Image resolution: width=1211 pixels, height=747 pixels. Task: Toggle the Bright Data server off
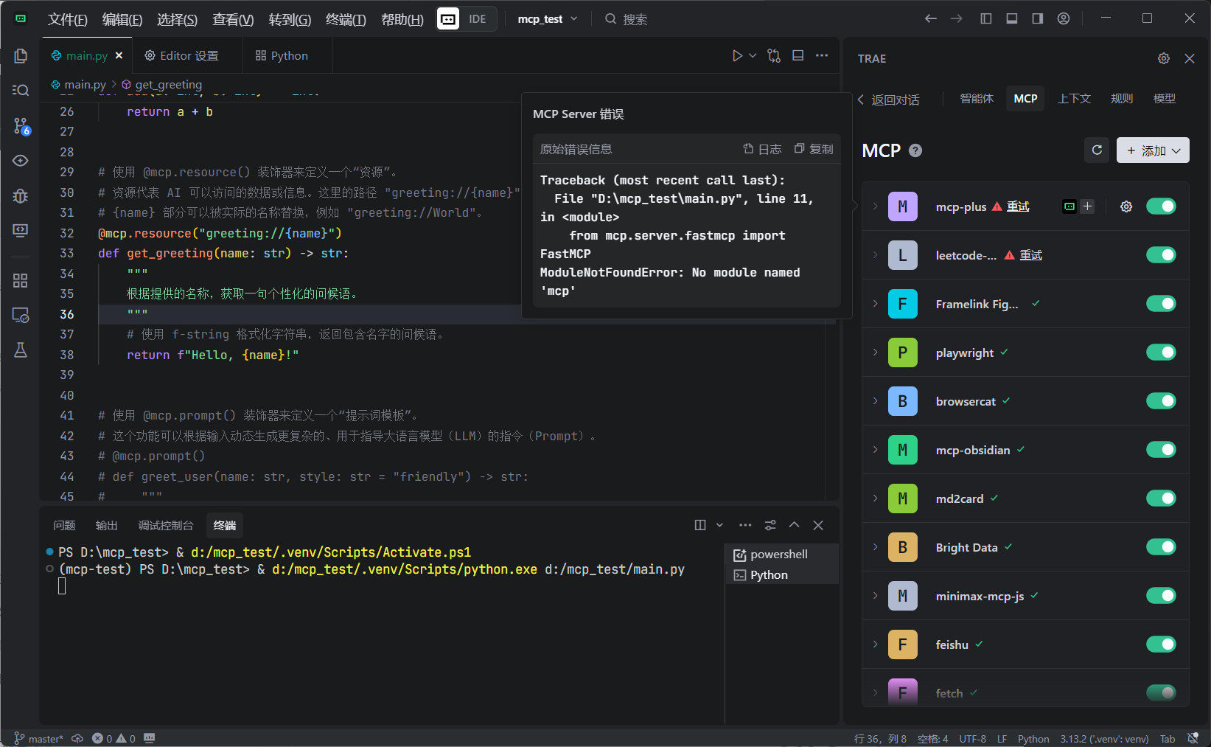click(x=1161, y=547)
